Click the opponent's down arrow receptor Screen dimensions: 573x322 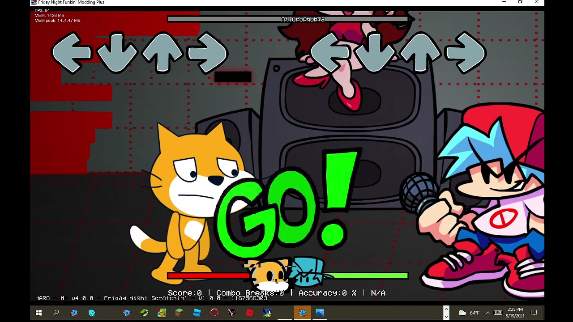tap(117, 53)
